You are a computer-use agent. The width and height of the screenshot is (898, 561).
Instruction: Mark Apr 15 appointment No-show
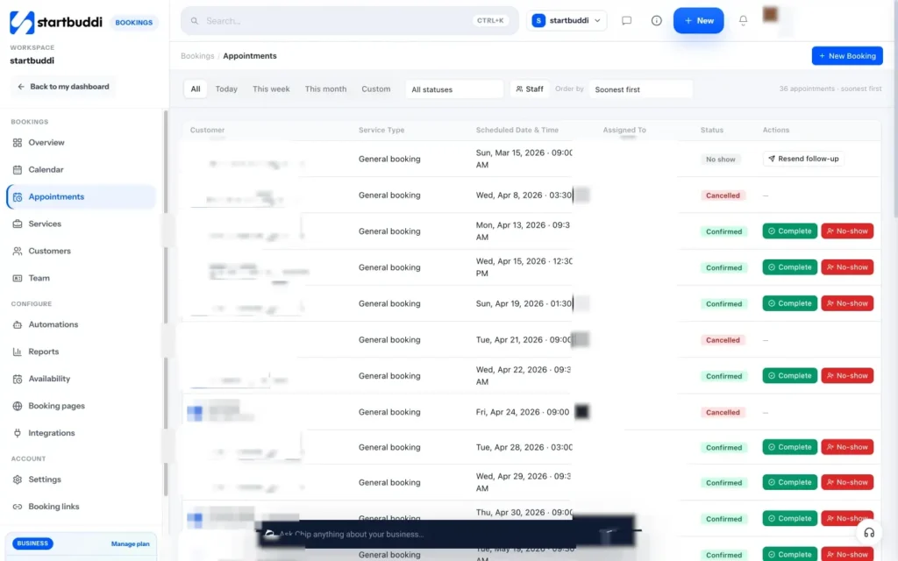pyautogui.click(x=847, y=267)
